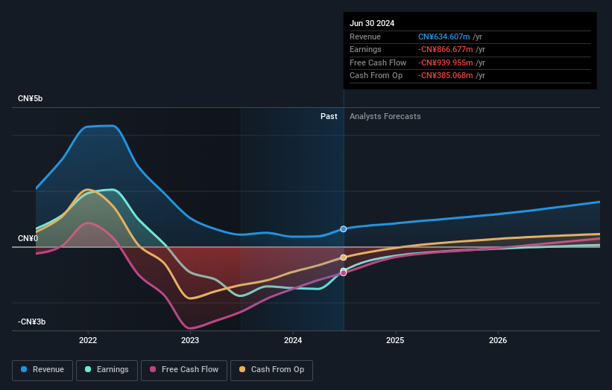Click the Jun 30 2024 tooltip date

(371, 23)
